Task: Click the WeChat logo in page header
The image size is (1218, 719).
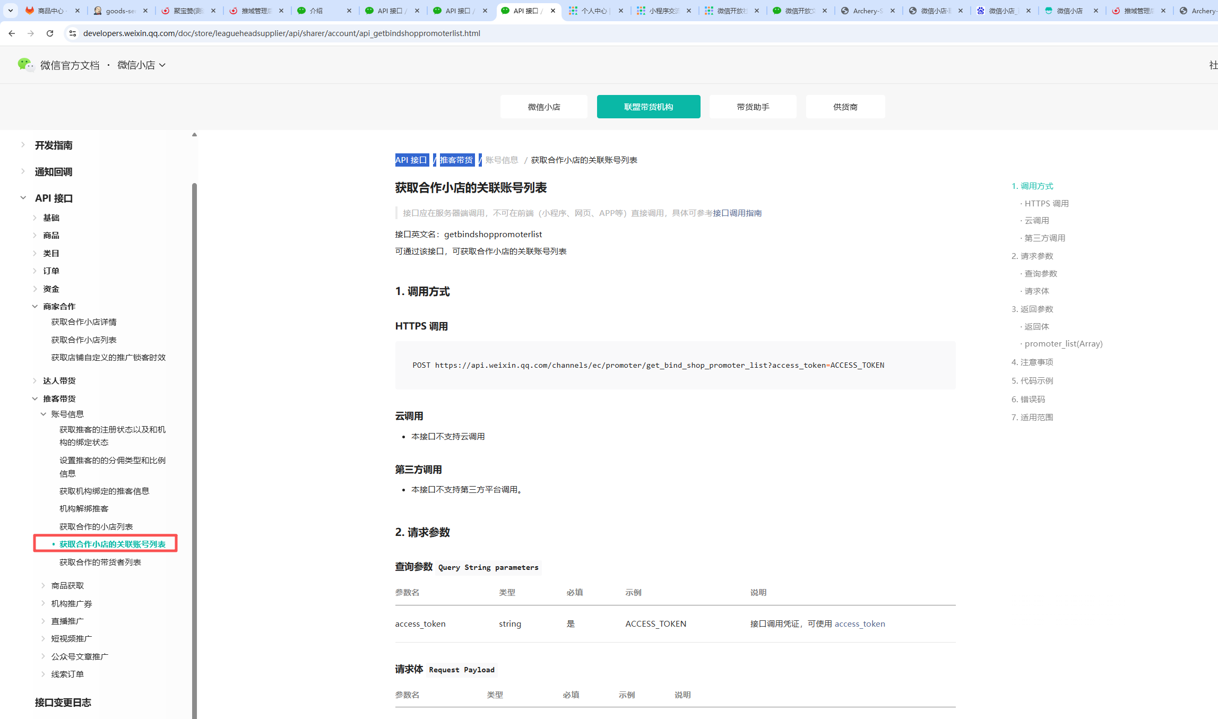Action: (25, 65)
